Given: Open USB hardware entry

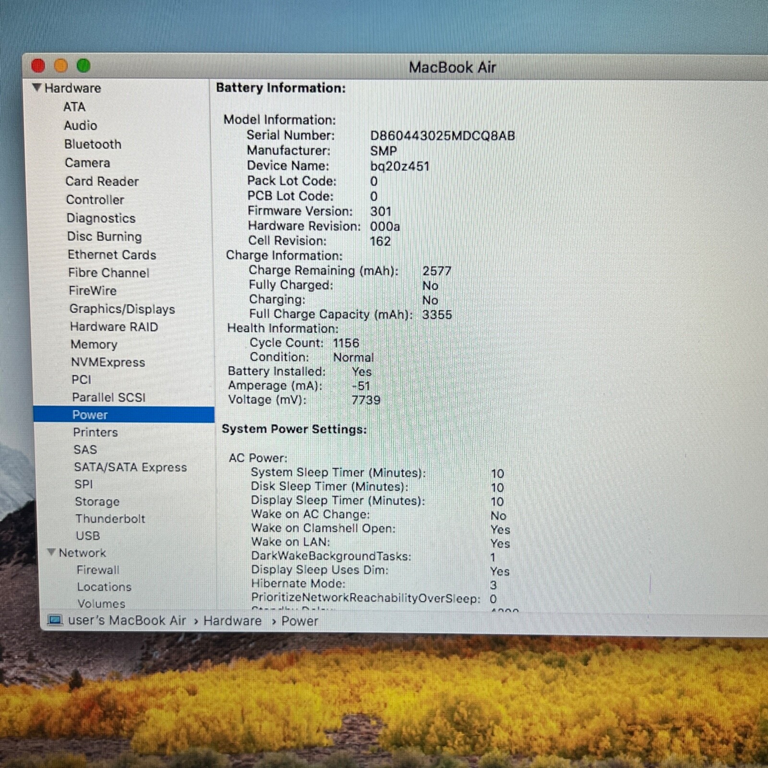Looking at the screenshot, I should [88, 536].
